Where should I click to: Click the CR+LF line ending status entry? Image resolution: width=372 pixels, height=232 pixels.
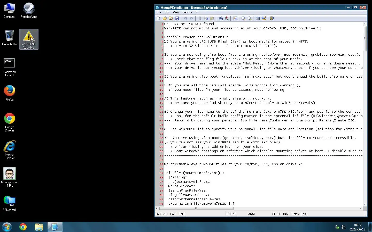[x=276, y=214]
